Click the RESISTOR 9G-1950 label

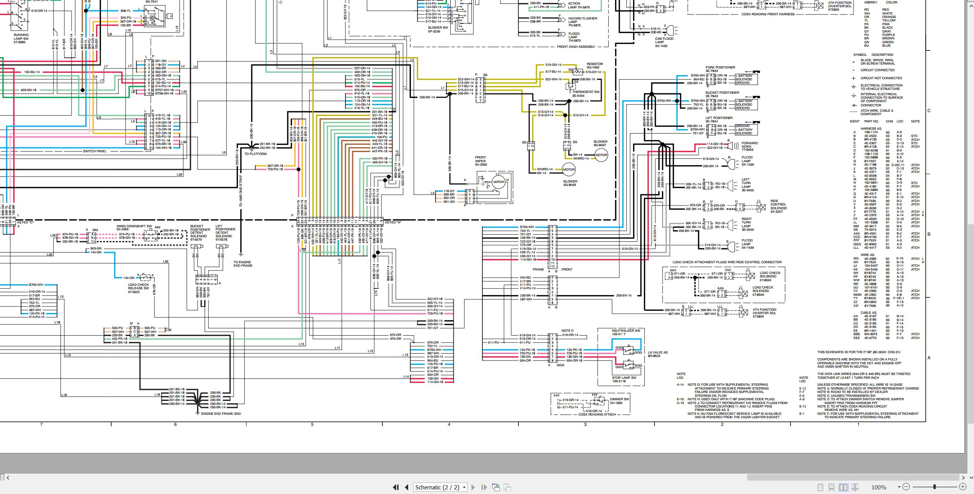(x=594, y=66)
